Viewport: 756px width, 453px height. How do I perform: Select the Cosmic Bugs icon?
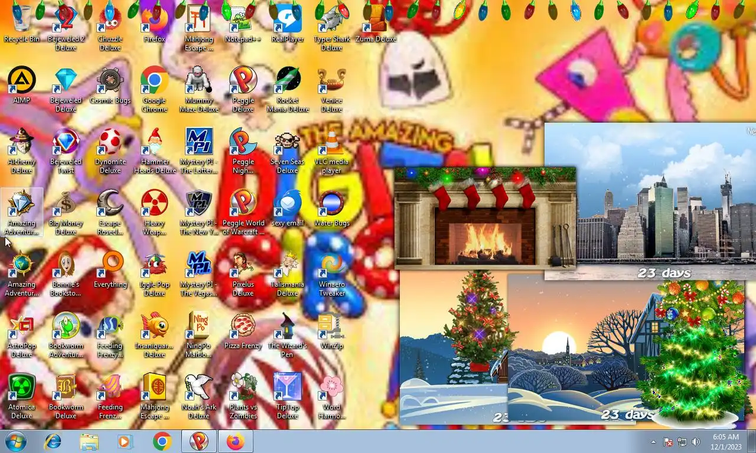[x=110, y=86]
